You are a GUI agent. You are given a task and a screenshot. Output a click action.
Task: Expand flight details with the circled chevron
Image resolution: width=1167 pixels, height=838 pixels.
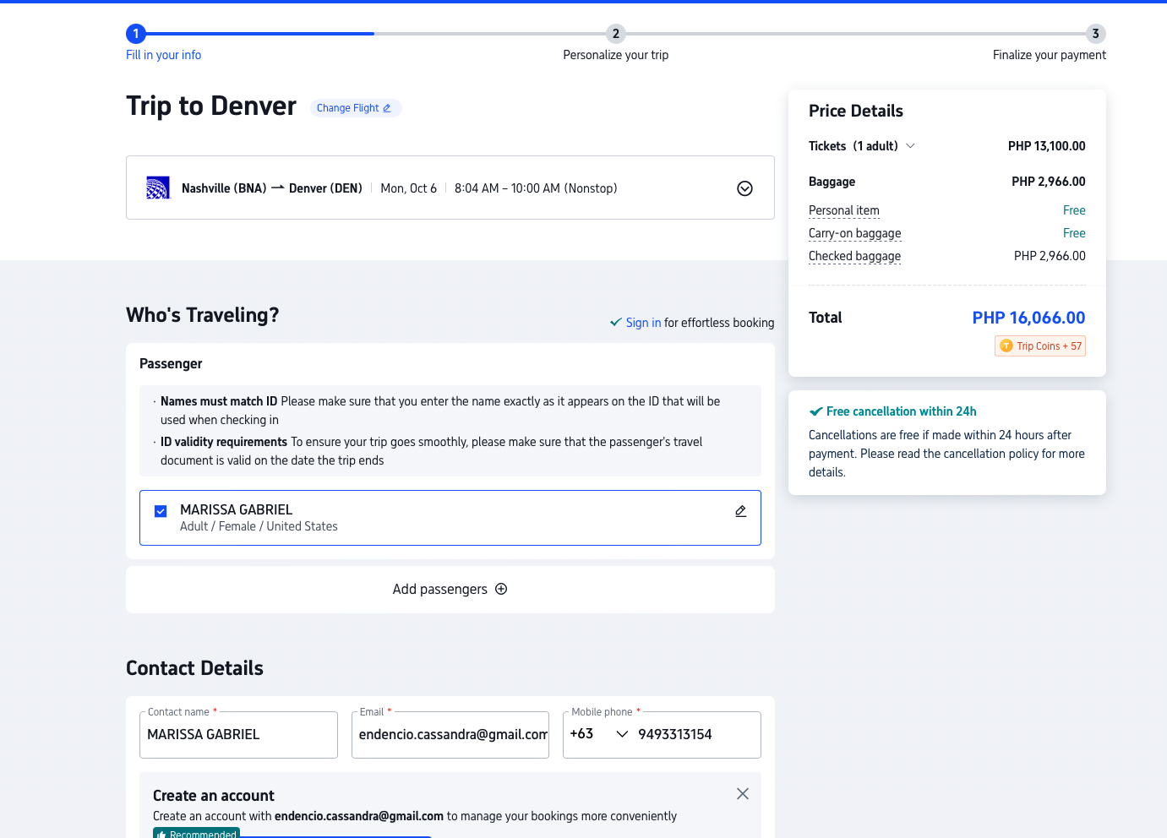[x=744, y=188]
